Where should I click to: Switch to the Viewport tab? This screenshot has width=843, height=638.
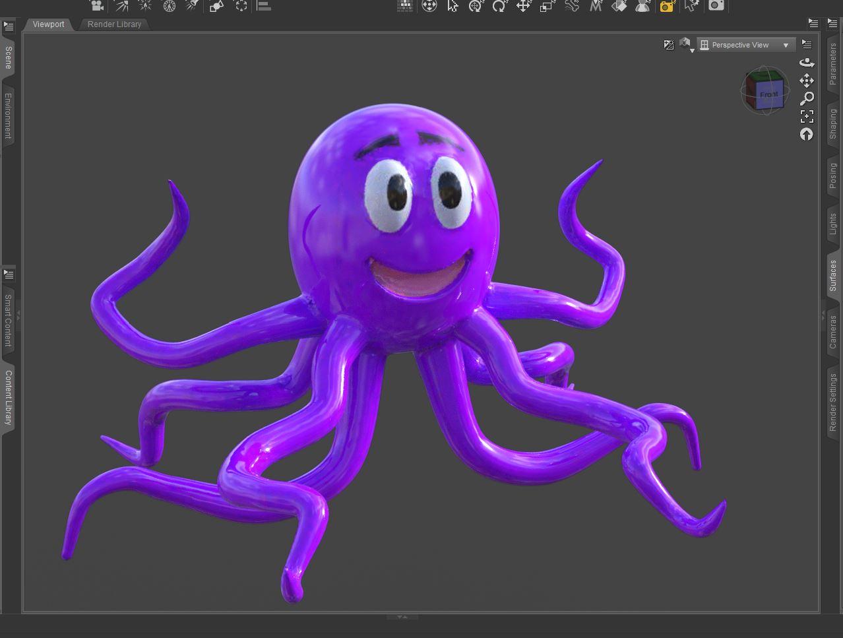(x=48, y=24)
